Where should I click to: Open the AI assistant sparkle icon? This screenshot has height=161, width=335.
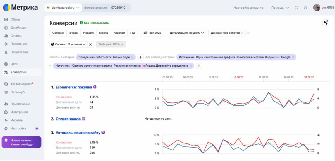[326, 23]
